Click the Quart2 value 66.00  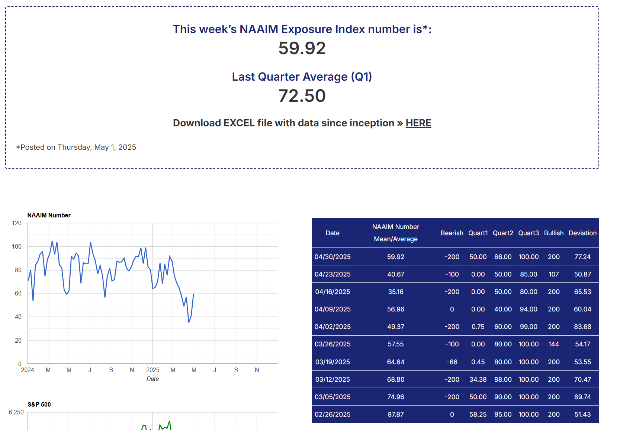(x=503, y=257)
